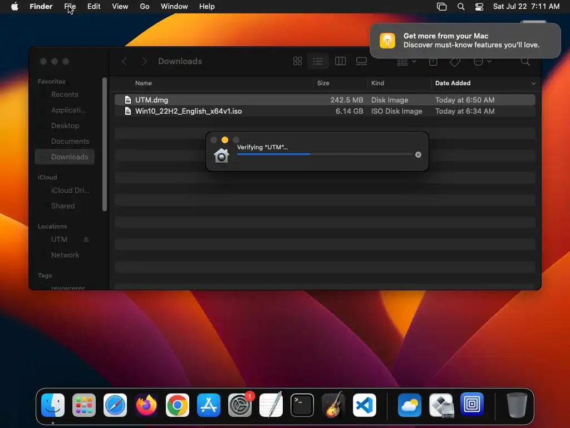
Task: Open App Store from the Dock
Action: (209, 405)
